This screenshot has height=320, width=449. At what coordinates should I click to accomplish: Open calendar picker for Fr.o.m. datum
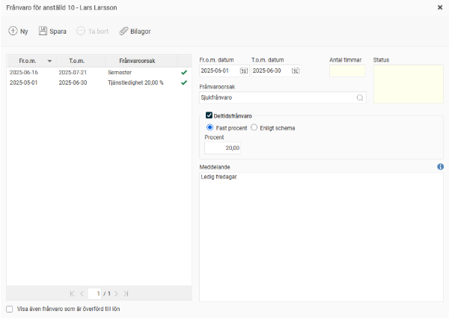243,71
